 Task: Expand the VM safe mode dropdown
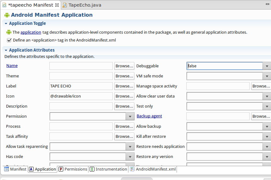pos(267,76)
